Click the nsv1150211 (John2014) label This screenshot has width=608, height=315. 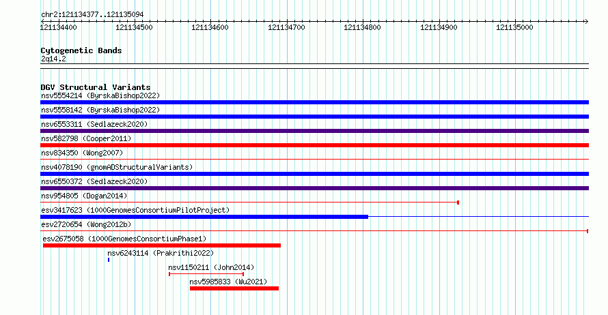(211, 267)
